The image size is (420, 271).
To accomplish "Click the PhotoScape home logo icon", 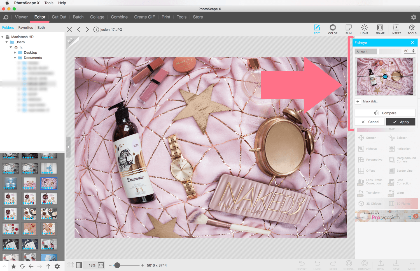I will pyautogui.click(x=6, y=17).
